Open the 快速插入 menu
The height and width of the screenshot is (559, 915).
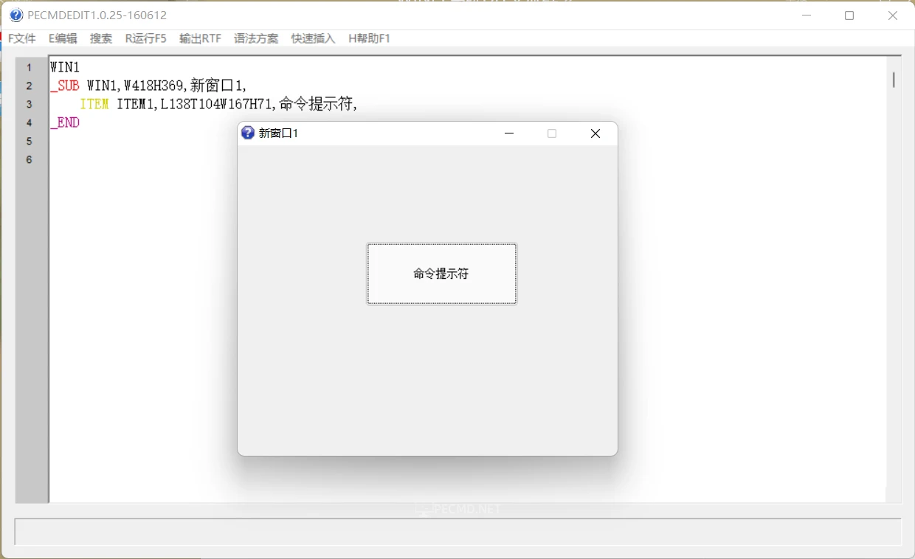(313, 38)
